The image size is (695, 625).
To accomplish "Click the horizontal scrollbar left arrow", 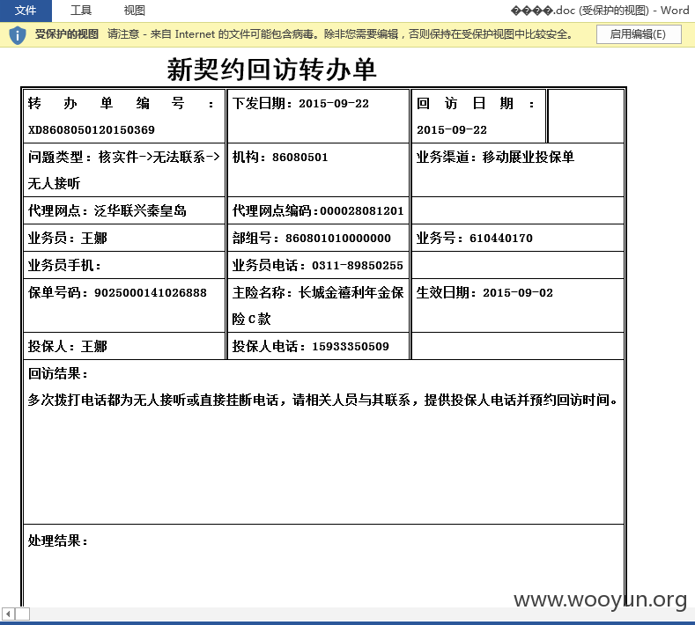I will [8, 614].
